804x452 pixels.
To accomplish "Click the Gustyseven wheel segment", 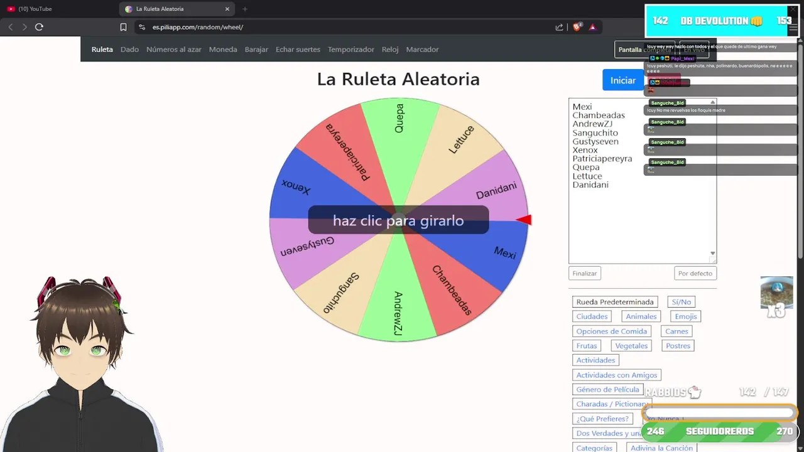I will (308, 246).
